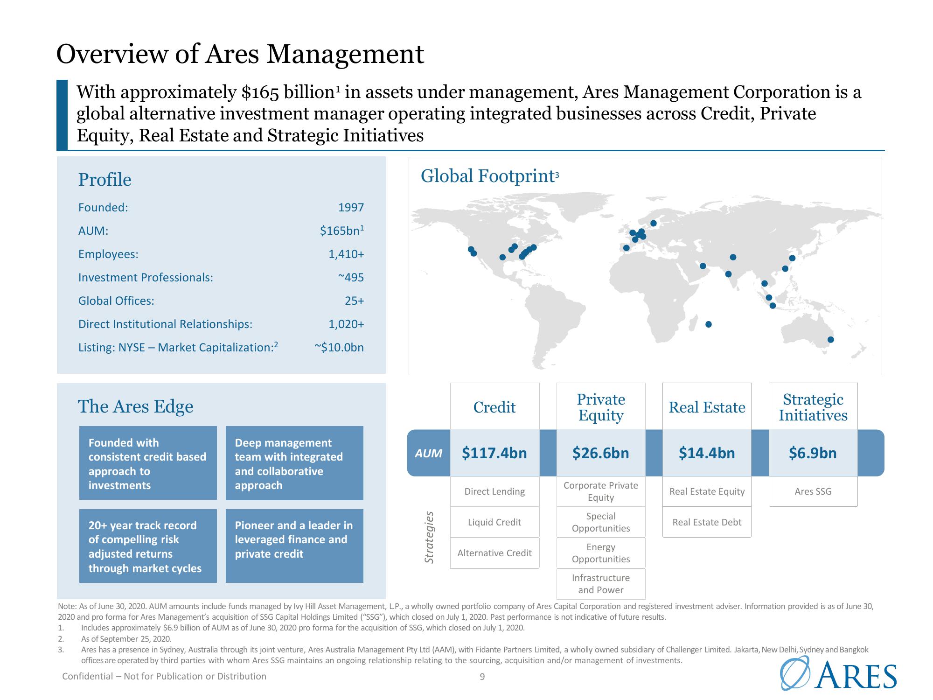Select the $26.6bn Private Equity AUM figure
The height and width of the screenshot is (700, 933).
click(x=601, y=453)
